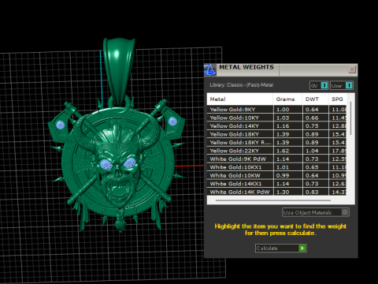Viewport: 378px width, 284px height.
Task: Select White Gold:9K PdW row
Action: pyautogui.click(x=276, y=159)
